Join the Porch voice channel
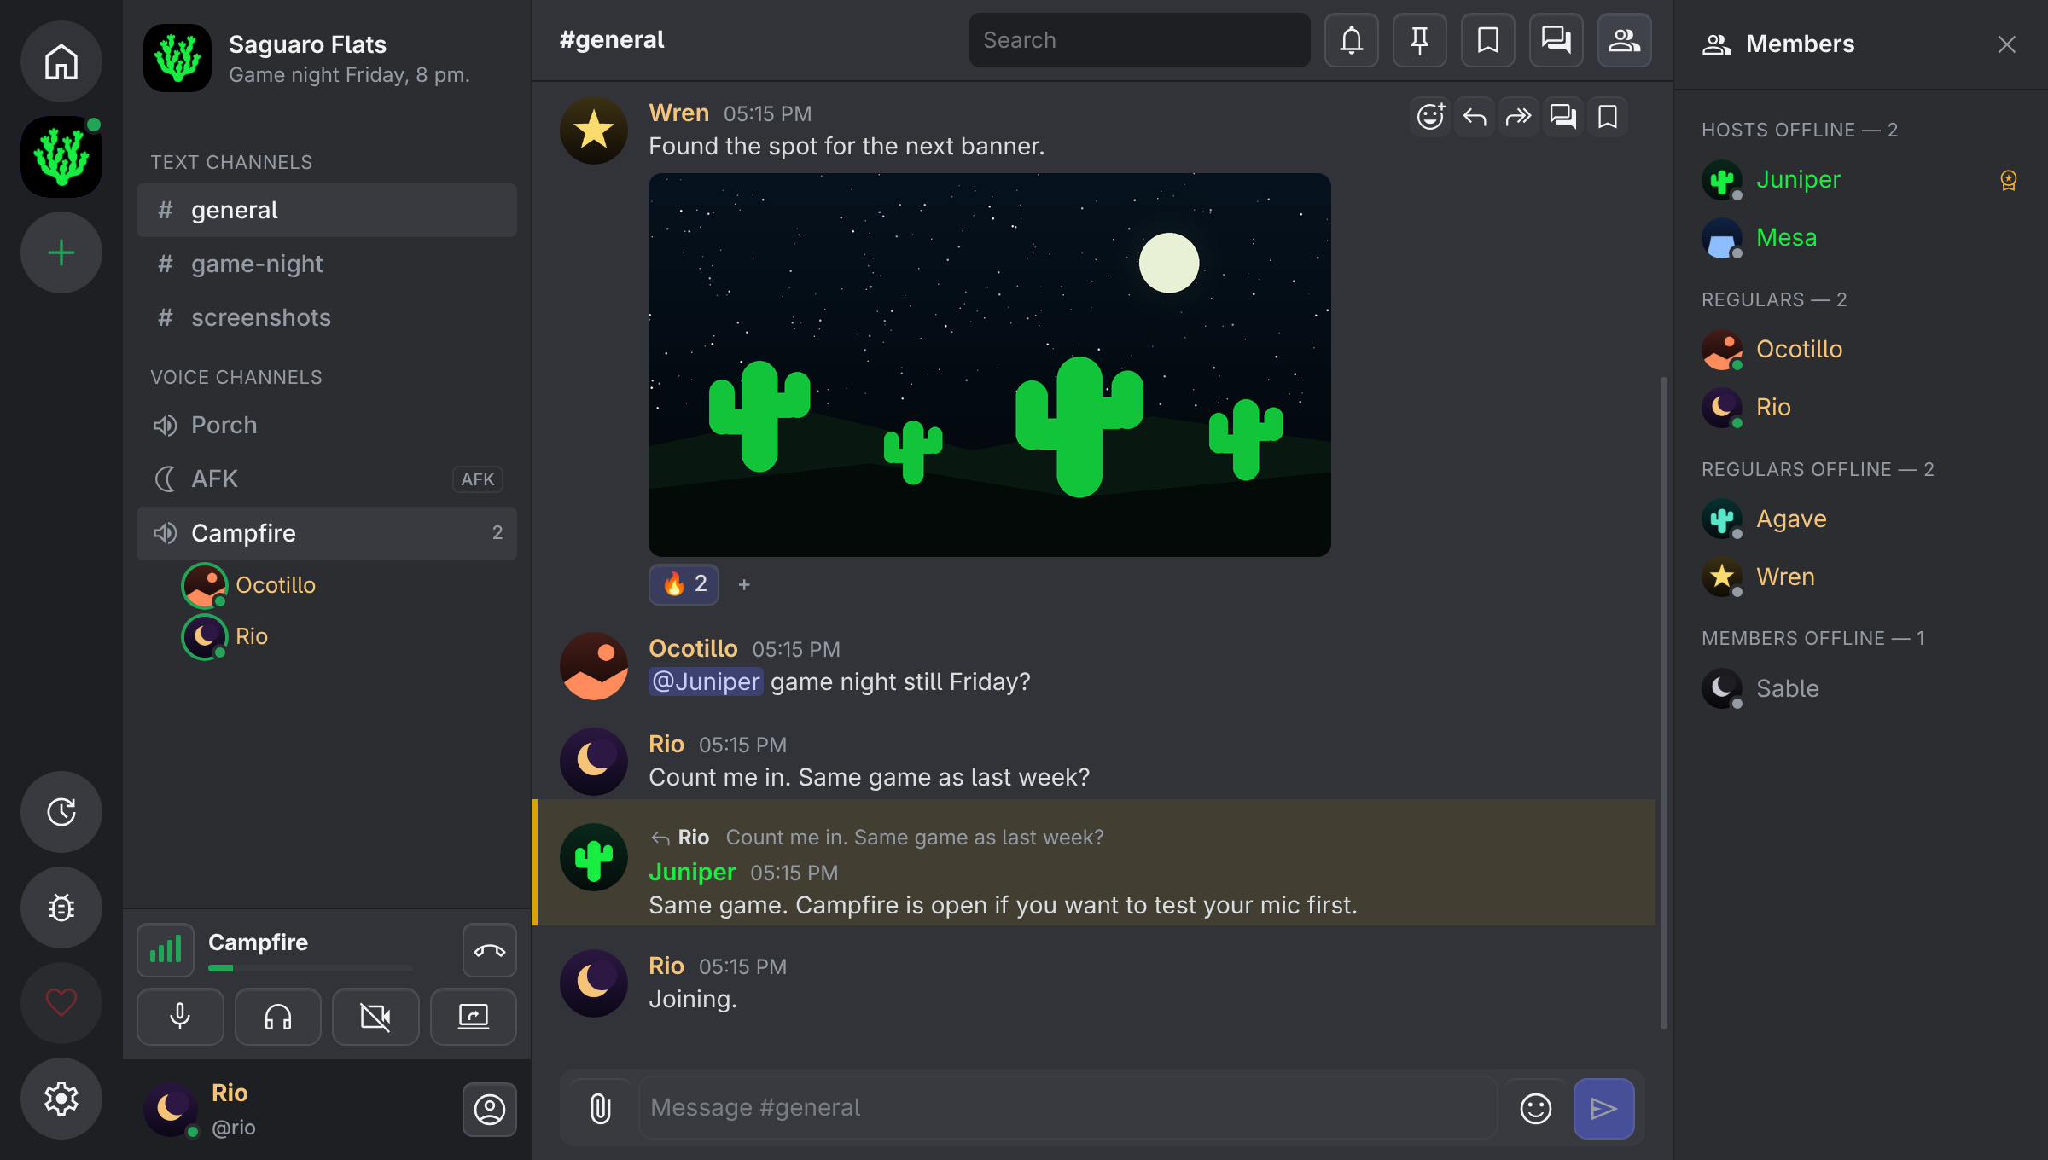Screen dimensions: 2048x1160 click(327, 425)
